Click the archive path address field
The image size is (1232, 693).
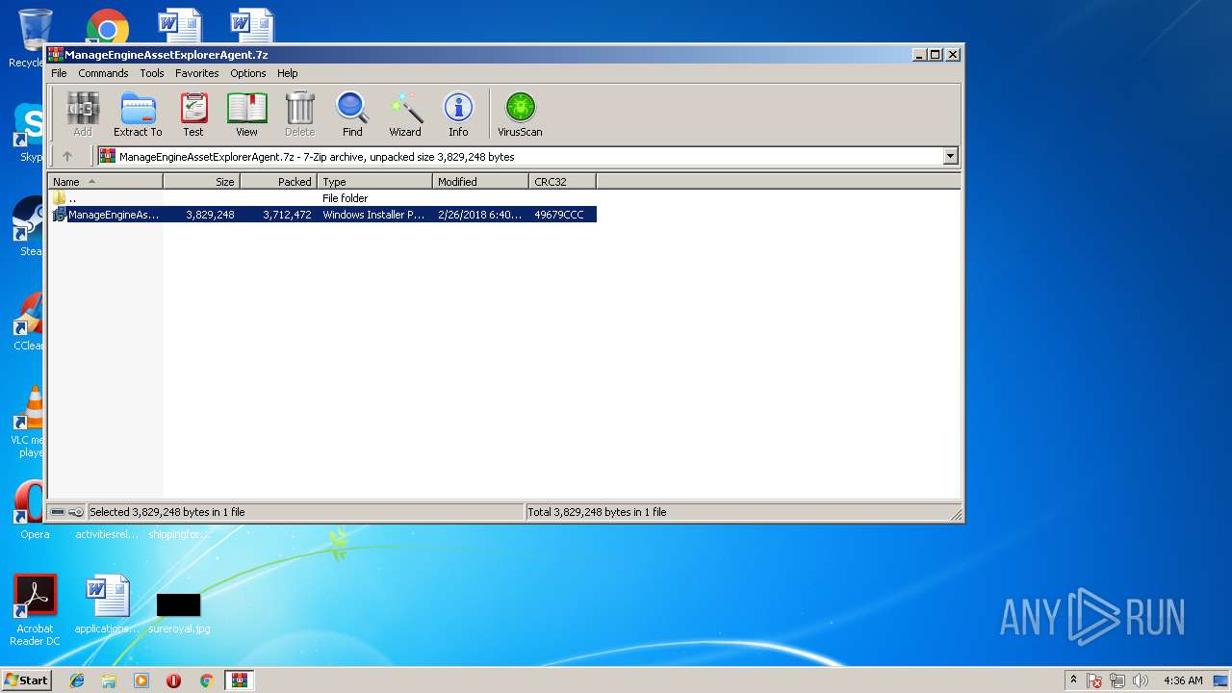(x=521, y=156)
